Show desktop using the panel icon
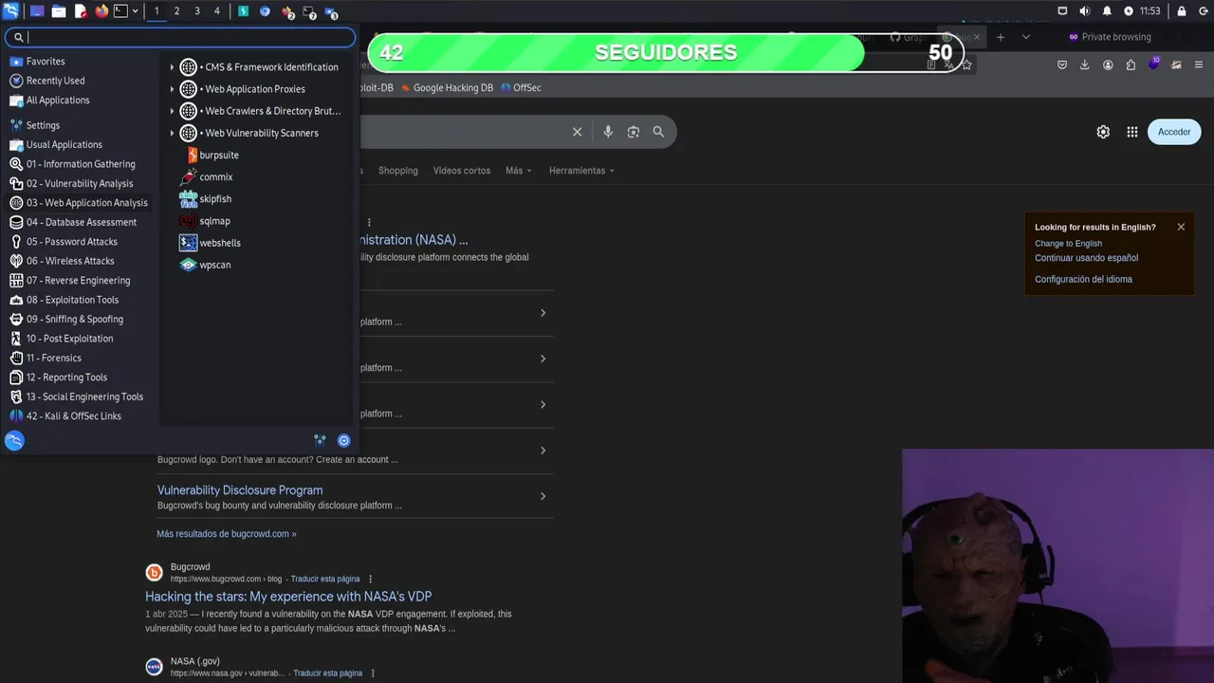 click(x=37, y=11)
